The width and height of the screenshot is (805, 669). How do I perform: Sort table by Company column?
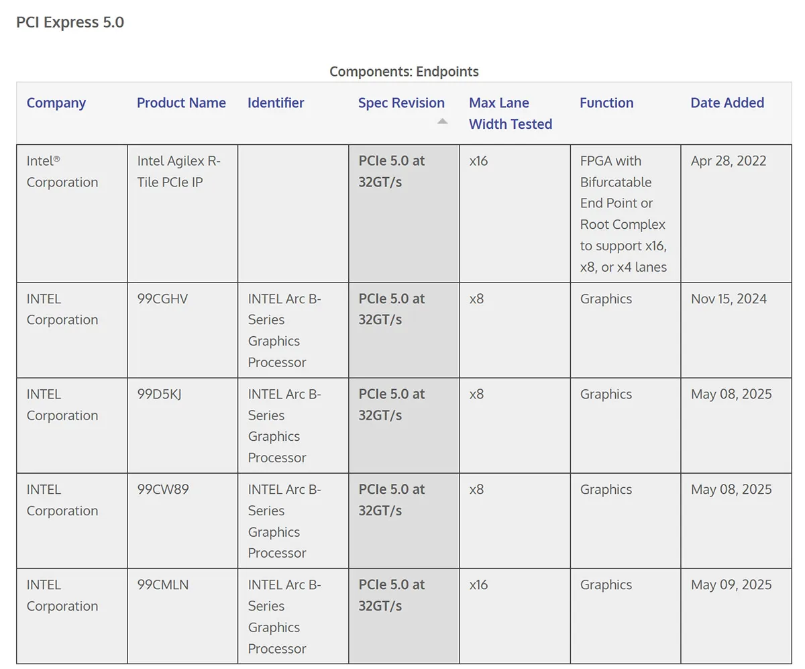56,103
